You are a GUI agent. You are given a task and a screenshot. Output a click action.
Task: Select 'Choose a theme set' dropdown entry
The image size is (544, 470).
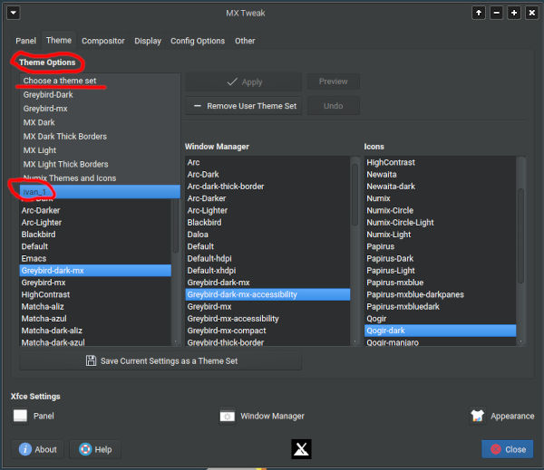[x=100, y=81]
